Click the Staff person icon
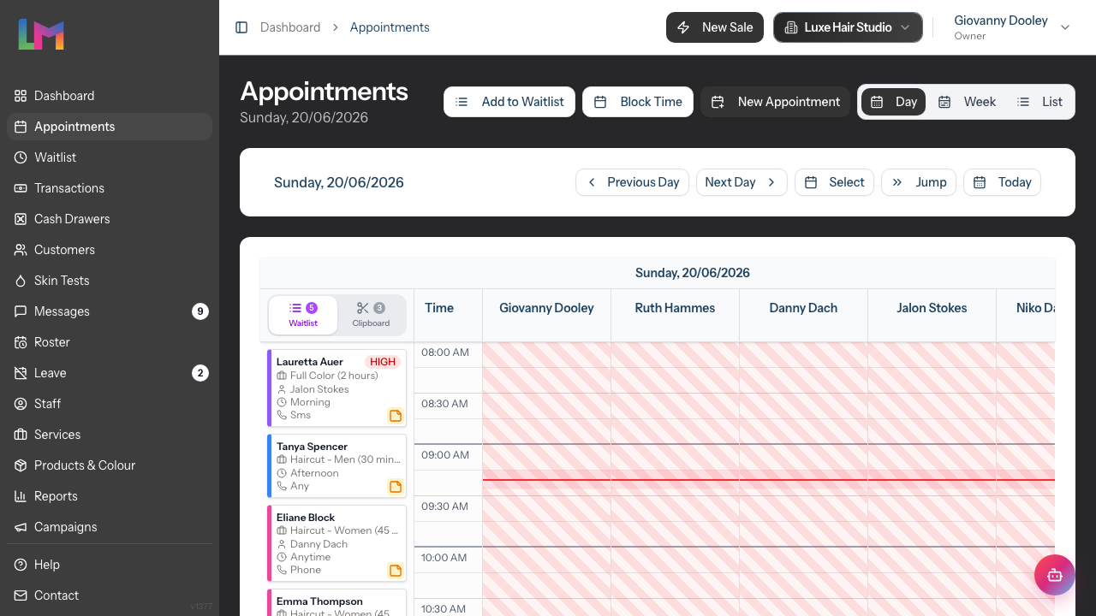This screenshot has height=616, width=1096. [21, 404]
